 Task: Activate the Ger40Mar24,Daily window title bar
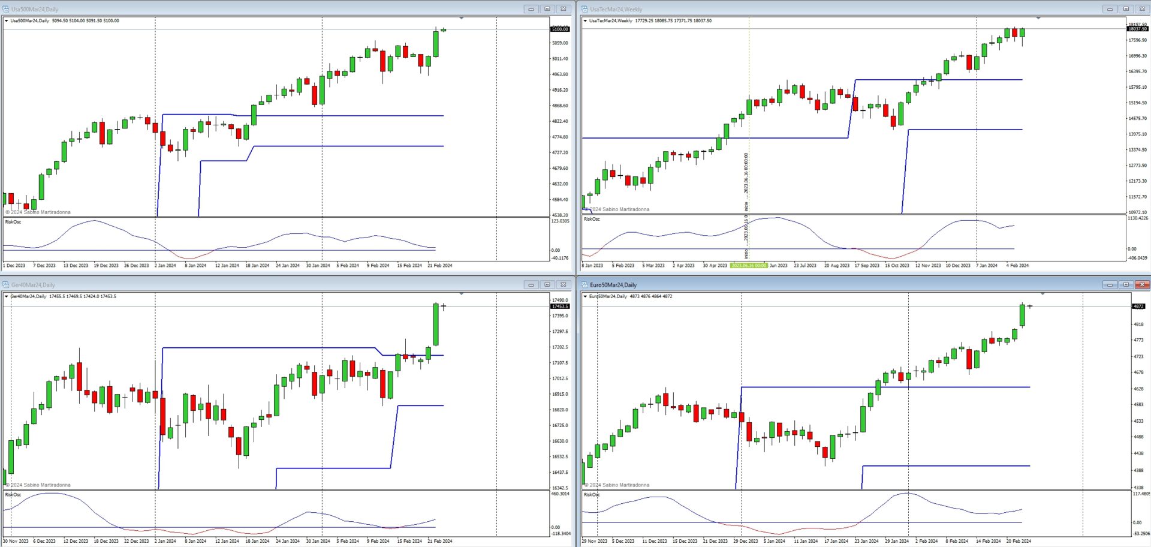pyautogui.click(x=240, y=285)
